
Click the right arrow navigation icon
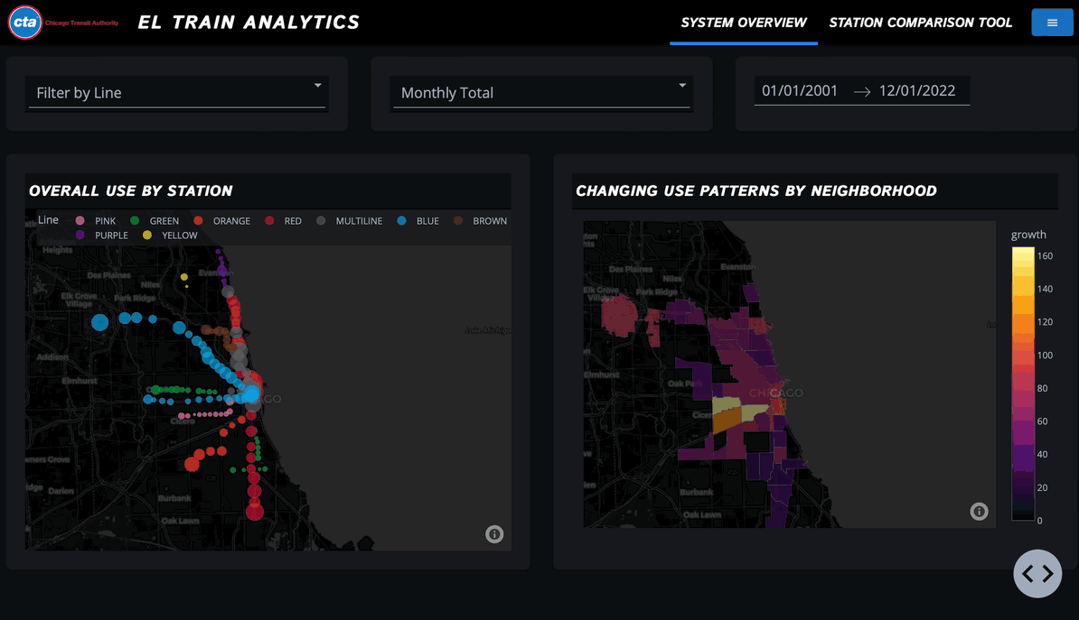(x=1046, y=574)
